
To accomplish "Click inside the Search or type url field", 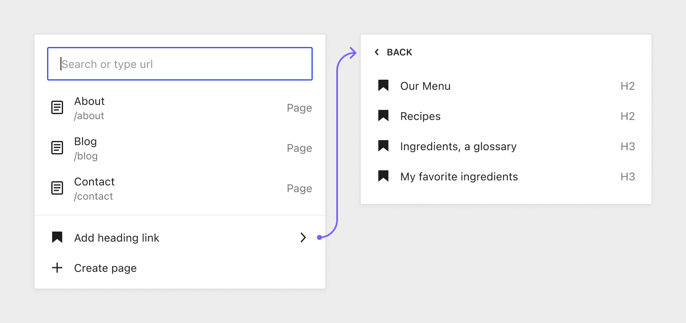I will 180,64.
